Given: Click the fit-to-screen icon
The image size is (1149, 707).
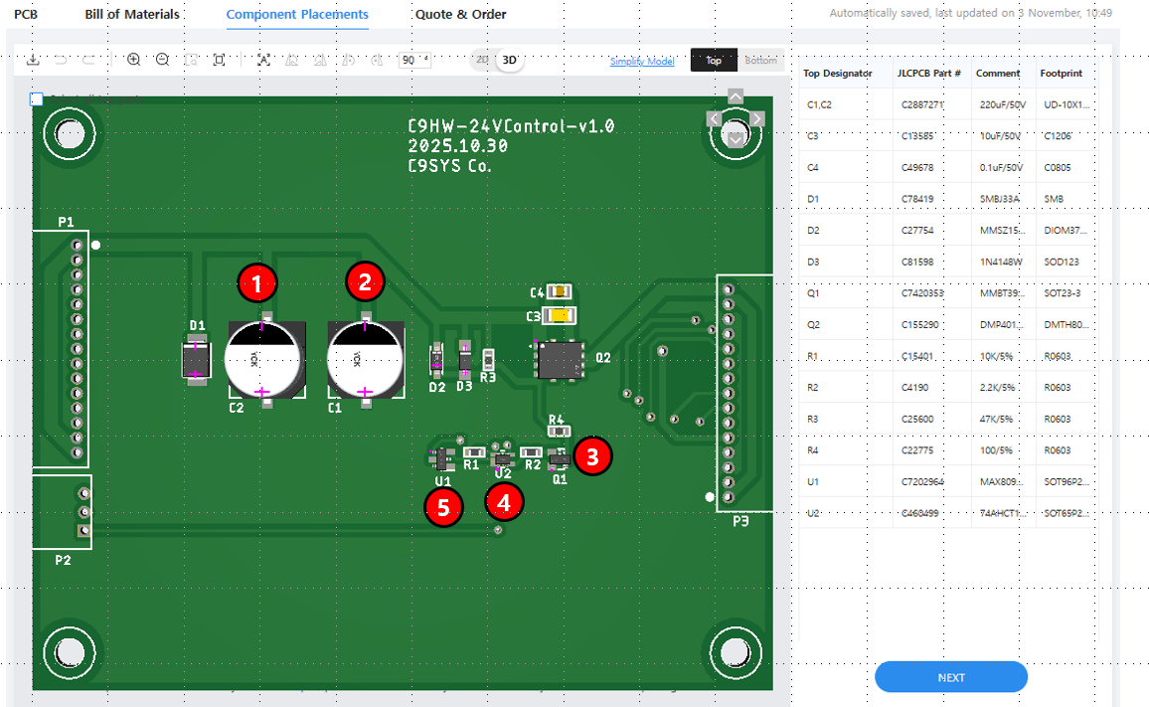Looking at the screenshot, I should click(220, 60).
